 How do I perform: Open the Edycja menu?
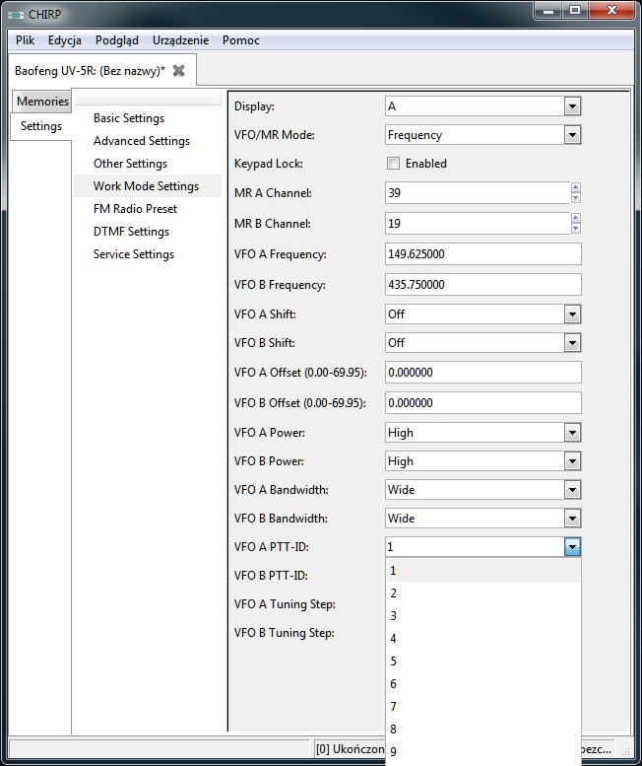(x=64, y=40)
